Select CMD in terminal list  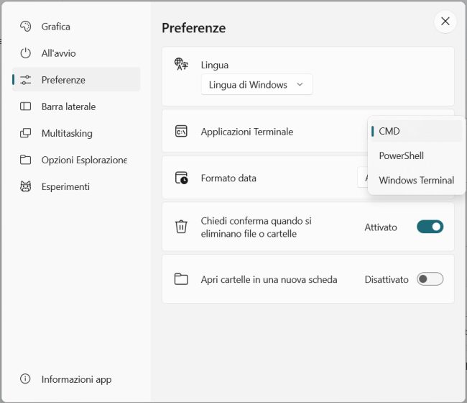[x=416, y=131]
